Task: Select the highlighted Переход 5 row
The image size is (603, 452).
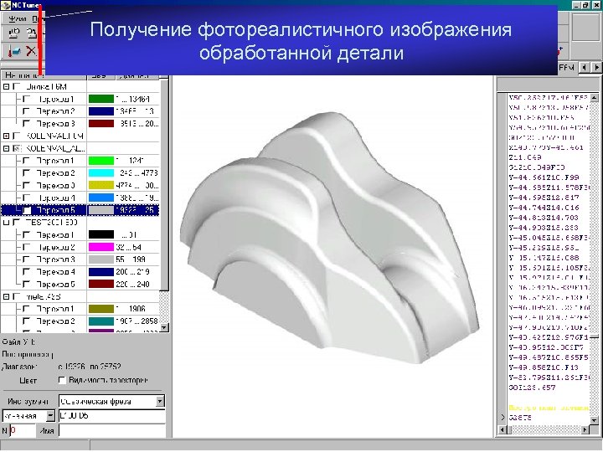Action: pos(80,210)
